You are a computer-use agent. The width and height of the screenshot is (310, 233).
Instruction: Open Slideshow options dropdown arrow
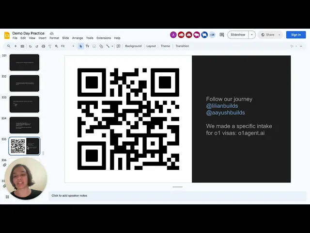[x=252, y=34]
